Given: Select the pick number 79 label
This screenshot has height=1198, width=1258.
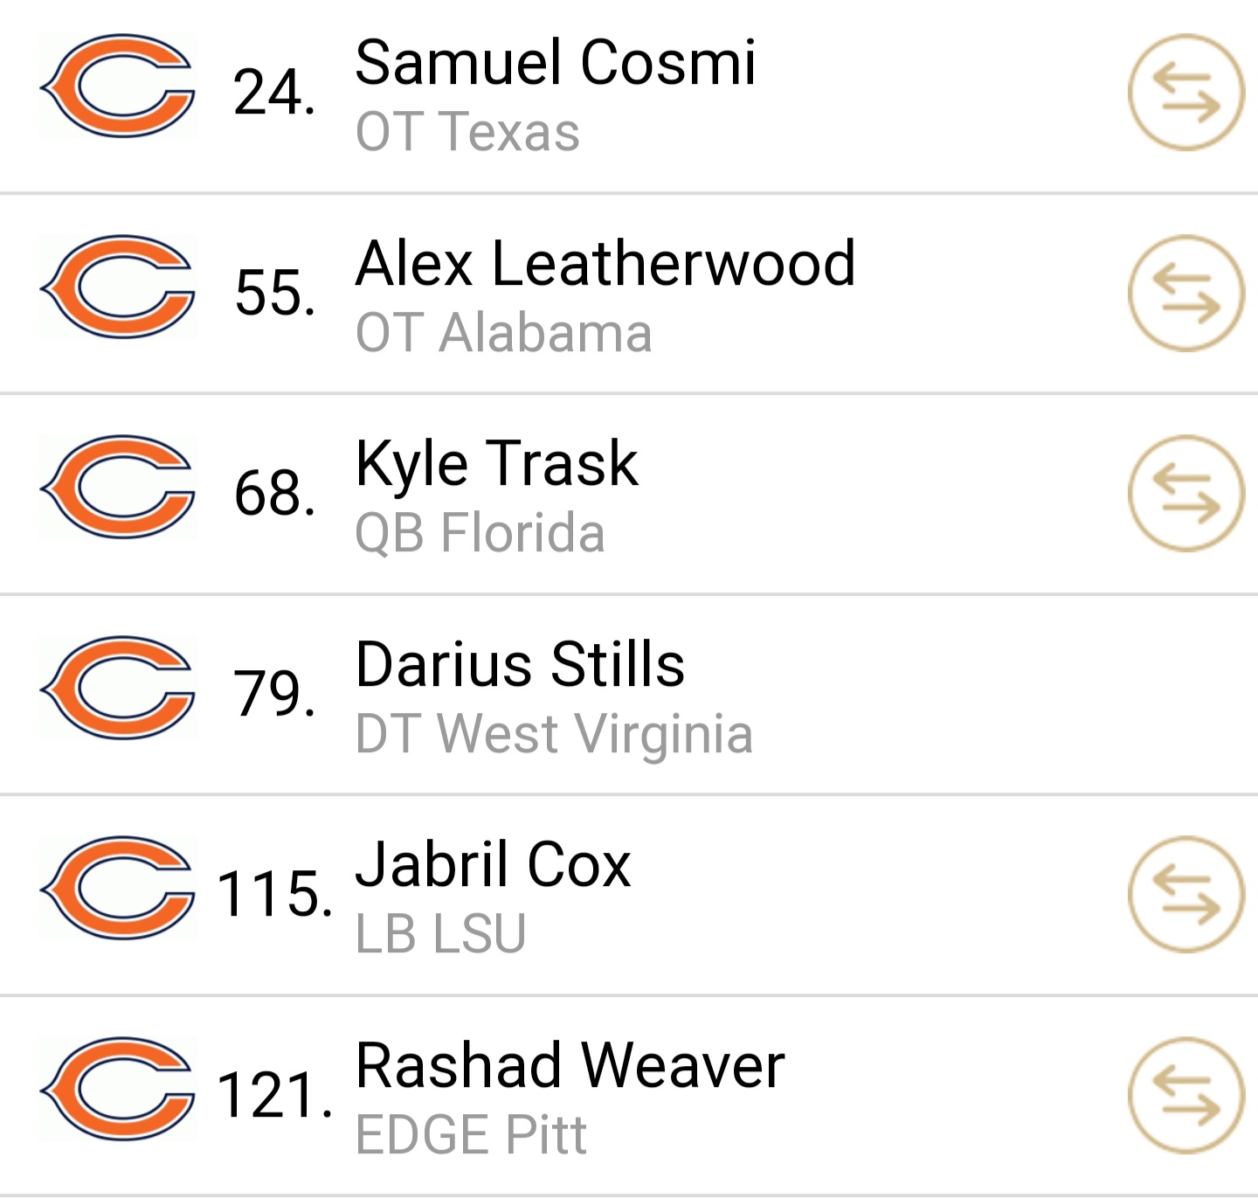Looking at the screenshot, I should click(x=274, y=694).
